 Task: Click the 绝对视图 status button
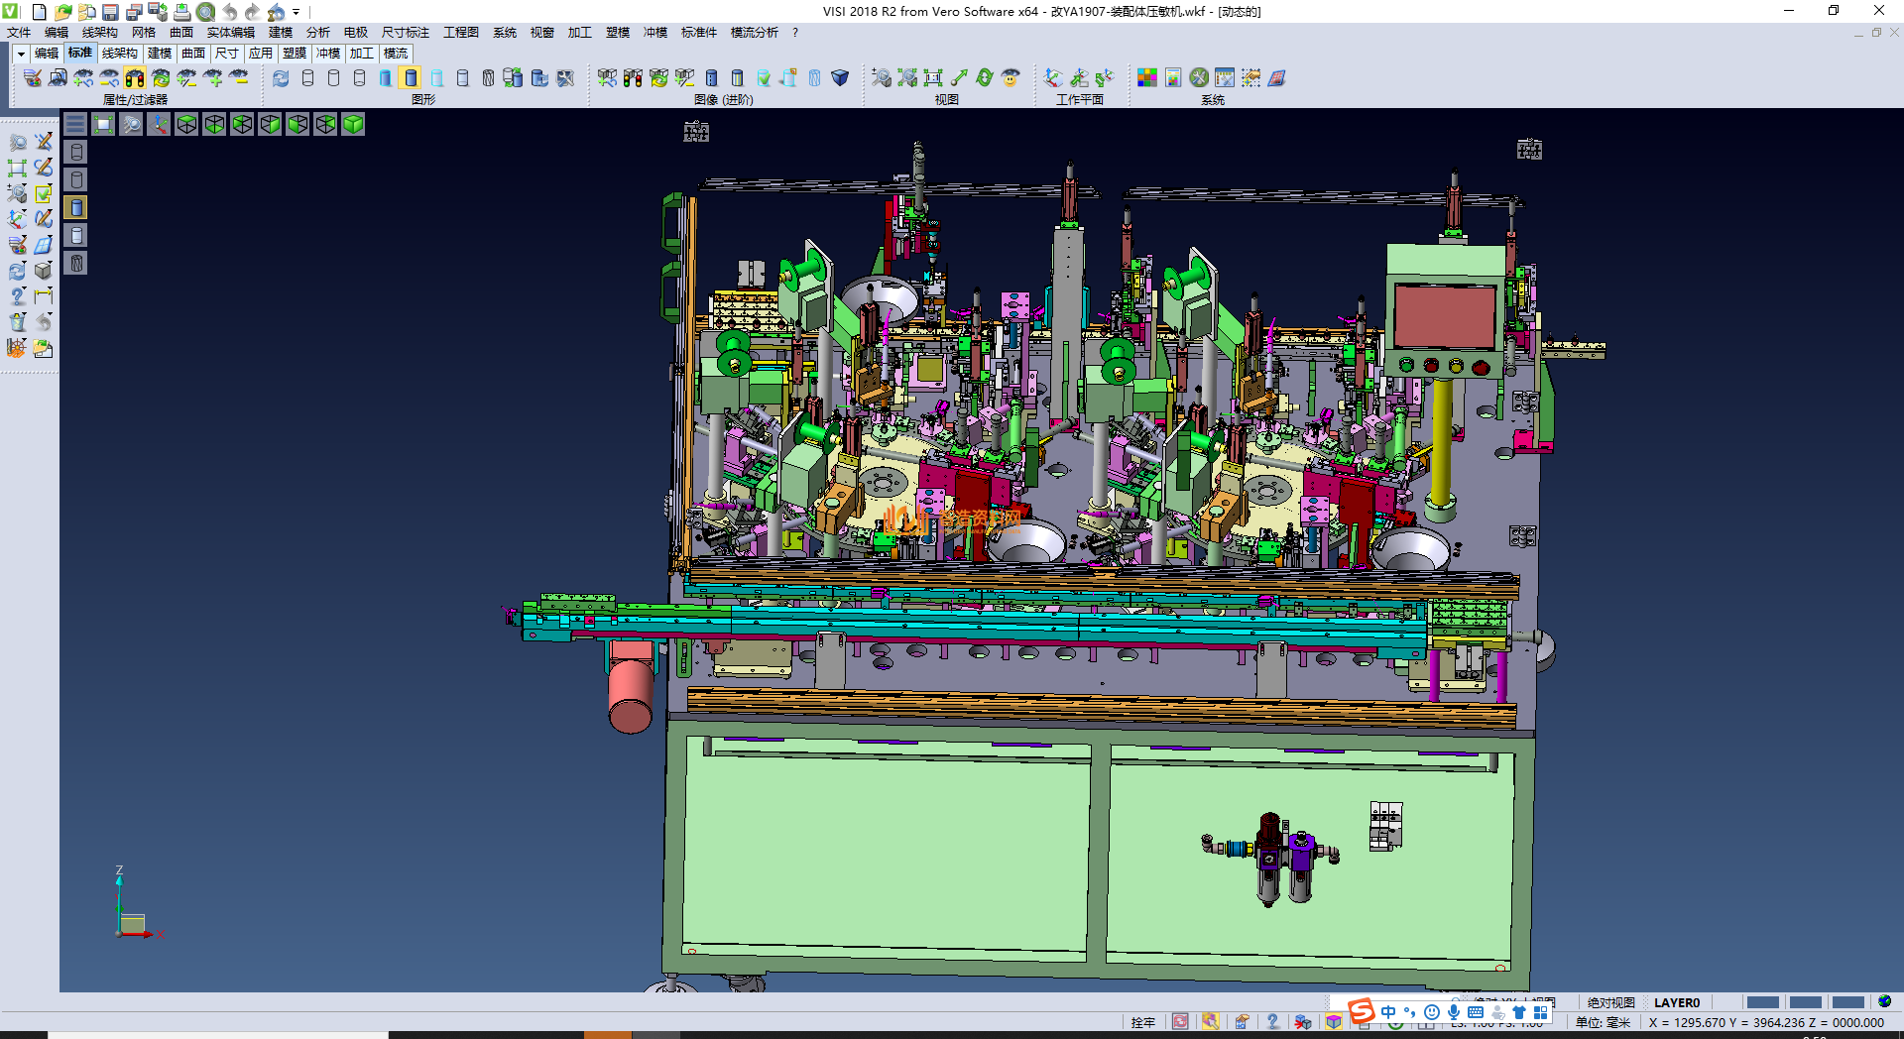coord(1610,1002)
